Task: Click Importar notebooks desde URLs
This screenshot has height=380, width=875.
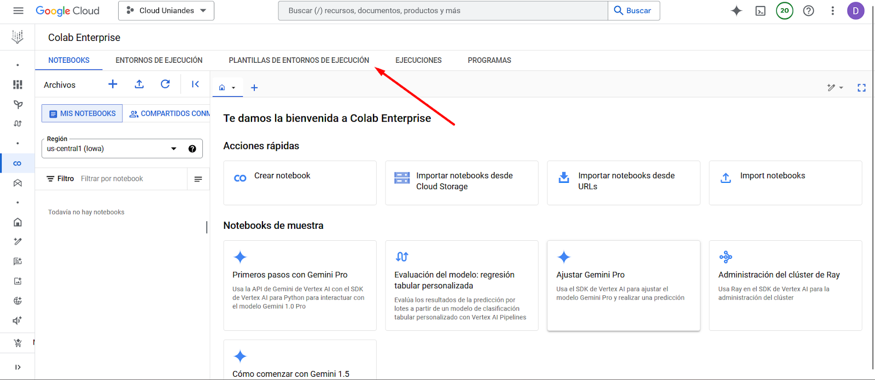Action: [623, 183]
